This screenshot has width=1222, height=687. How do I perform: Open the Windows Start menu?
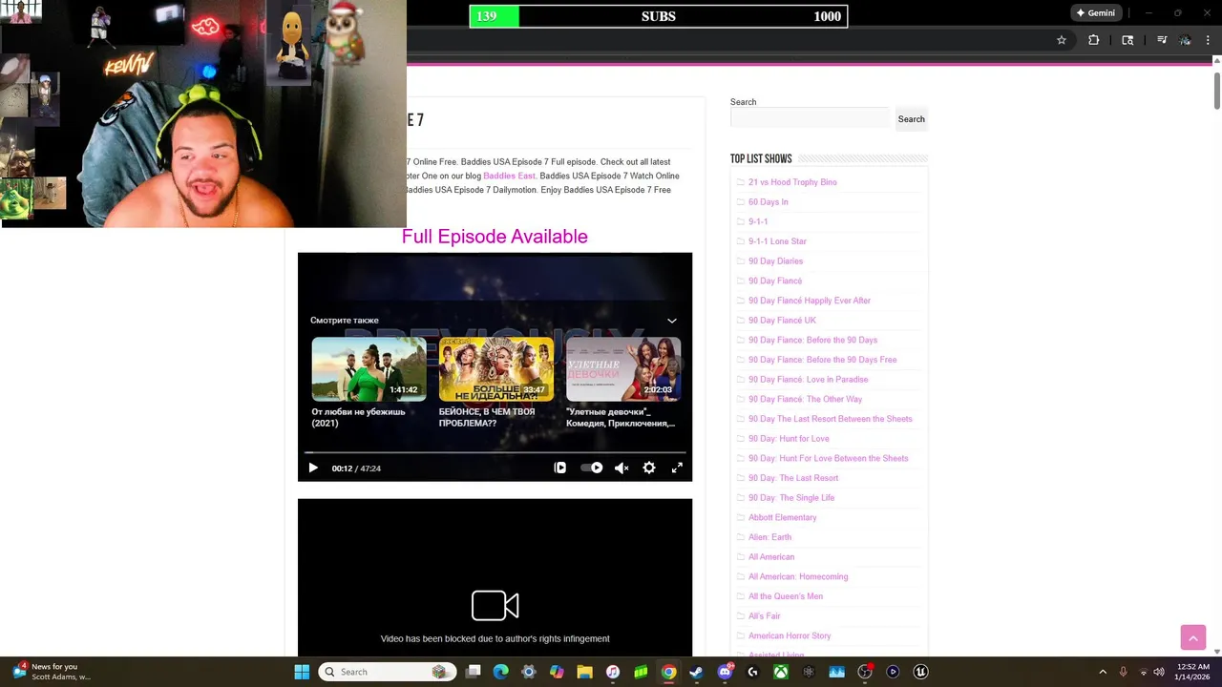pos(302,672)
